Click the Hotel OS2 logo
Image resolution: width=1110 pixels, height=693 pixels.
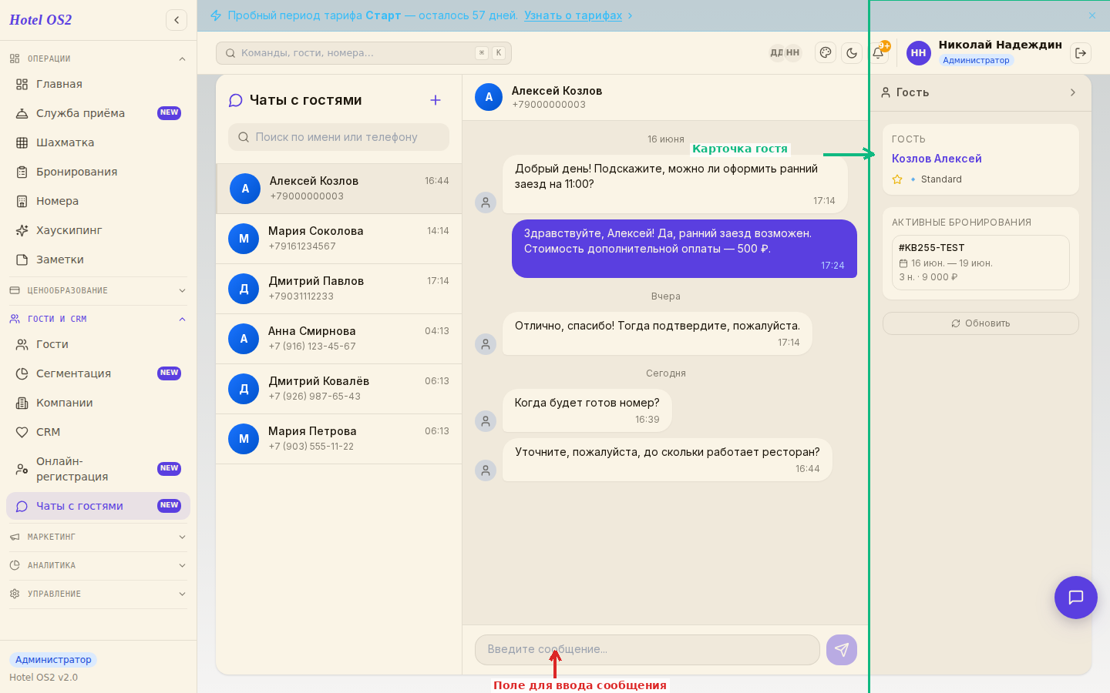point(40,20)
